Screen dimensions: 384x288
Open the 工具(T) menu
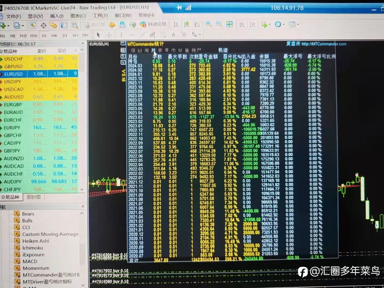[100, 16]
